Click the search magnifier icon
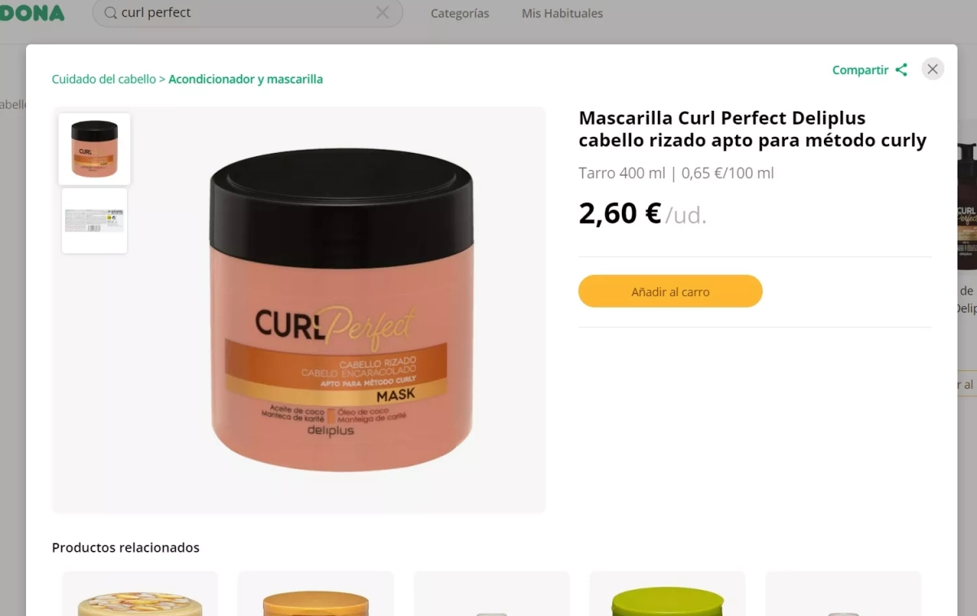This screenshot has height=616, width=977. point(111,13)
